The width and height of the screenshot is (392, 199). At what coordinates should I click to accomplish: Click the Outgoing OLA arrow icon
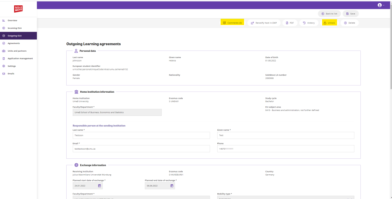[x=3, y=36]
